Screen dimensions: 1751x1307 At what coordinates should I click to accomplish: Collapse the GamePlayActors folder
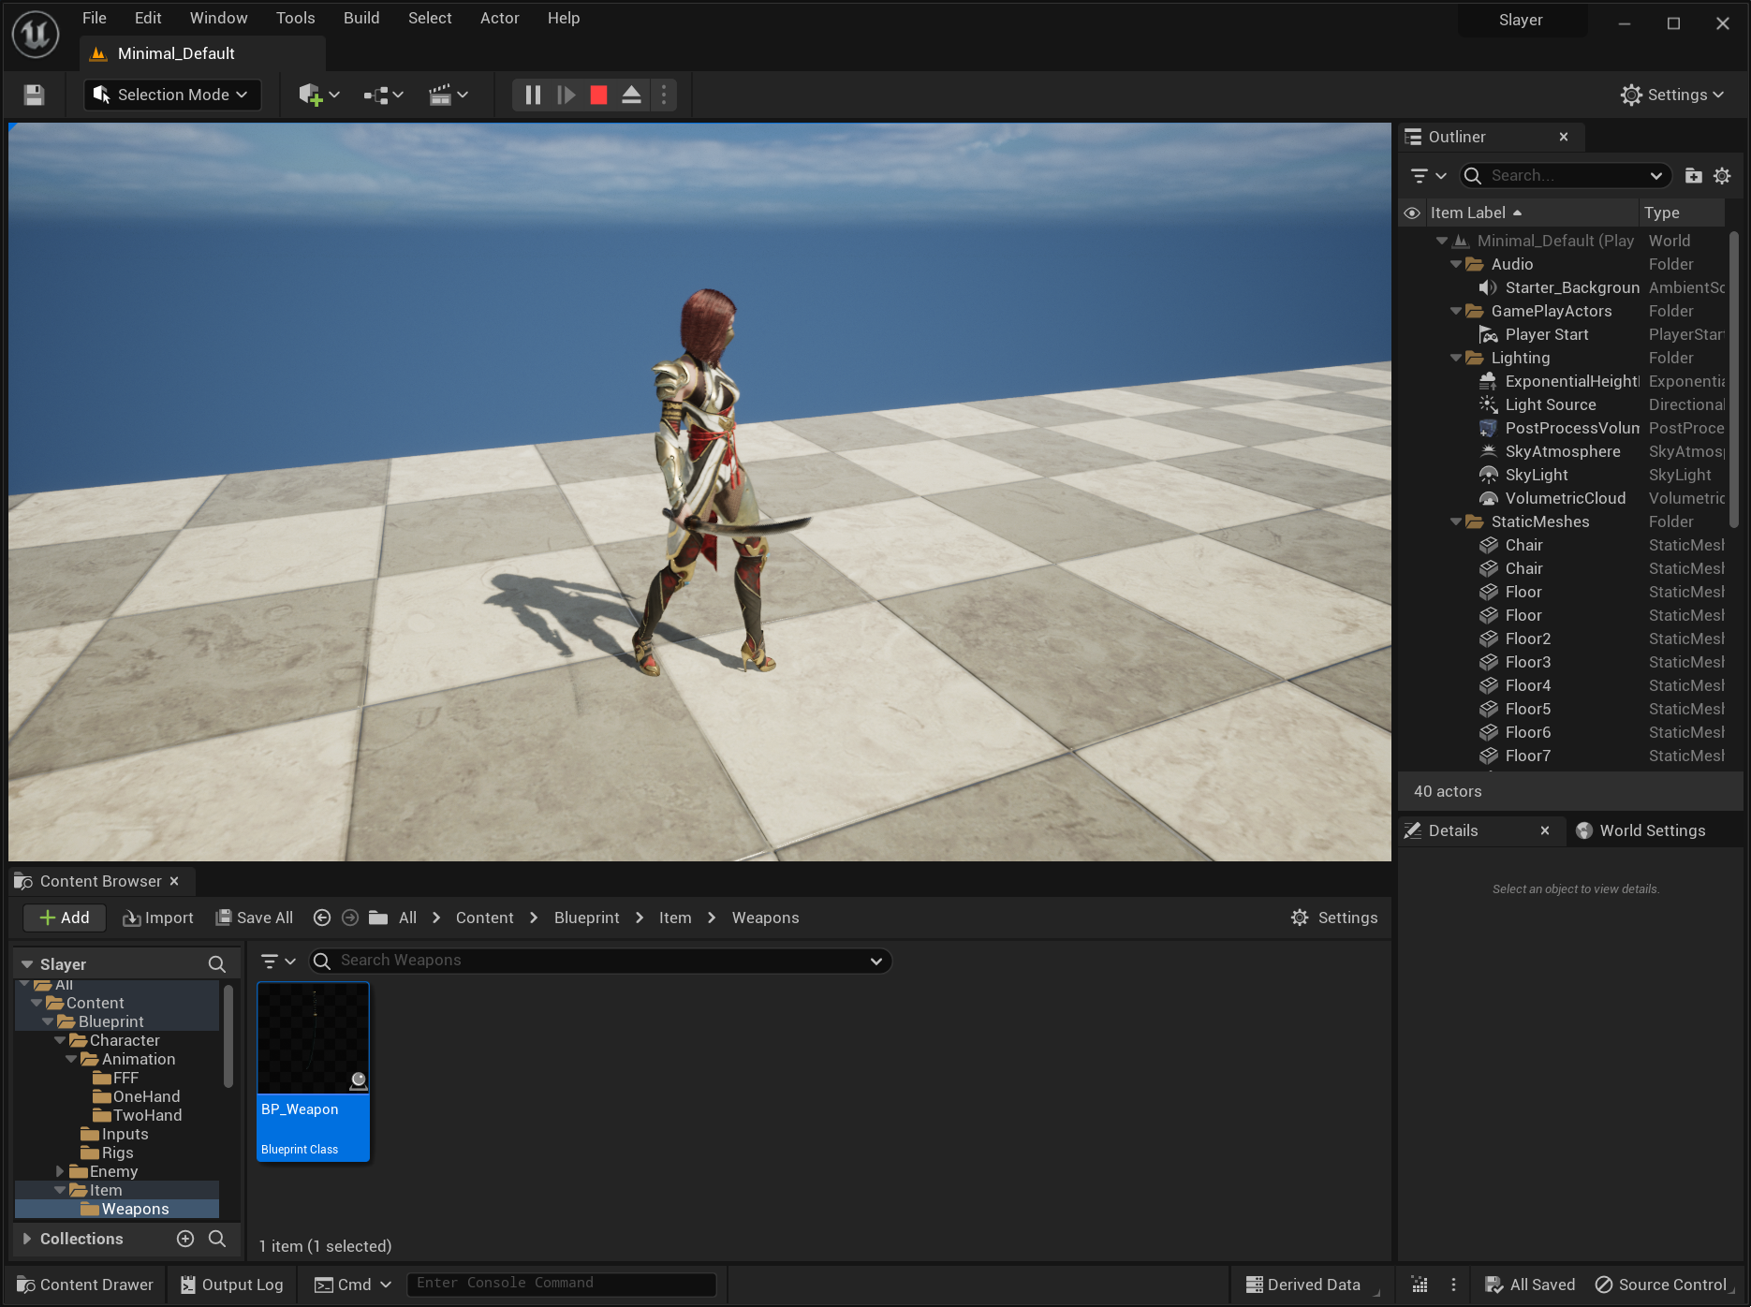point(1456,311)
